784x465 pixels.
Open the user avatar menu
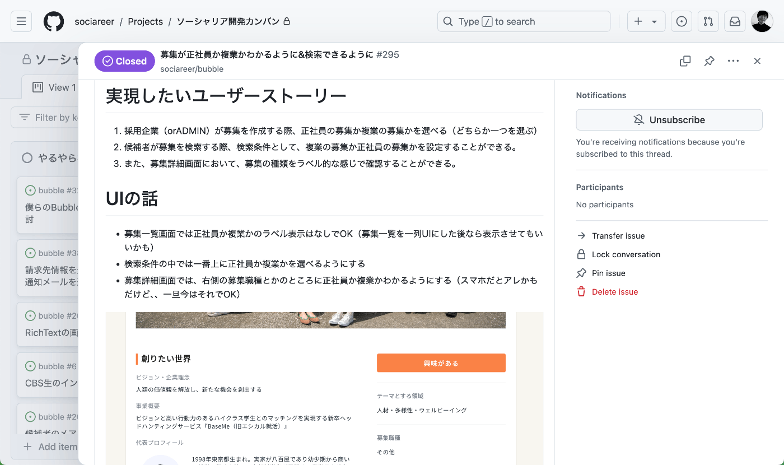pyautogui.click(x=762, y=21)
